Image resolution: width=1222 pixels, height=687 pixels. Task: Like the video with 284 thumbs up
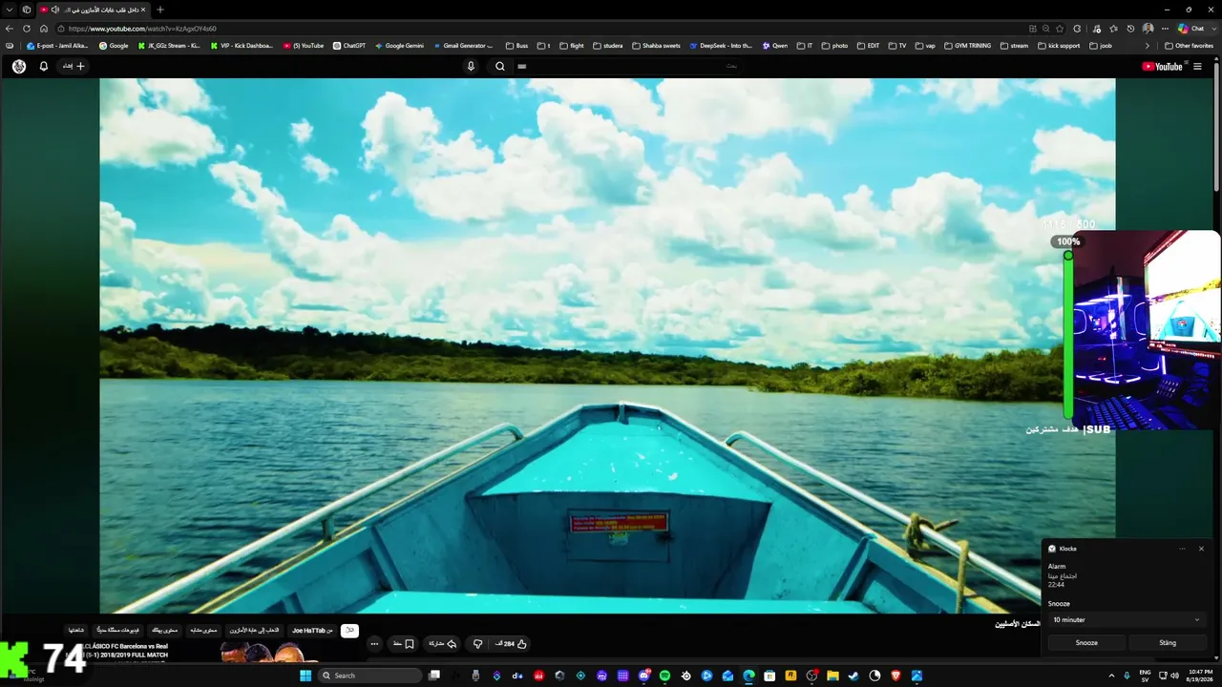point(511,644)
